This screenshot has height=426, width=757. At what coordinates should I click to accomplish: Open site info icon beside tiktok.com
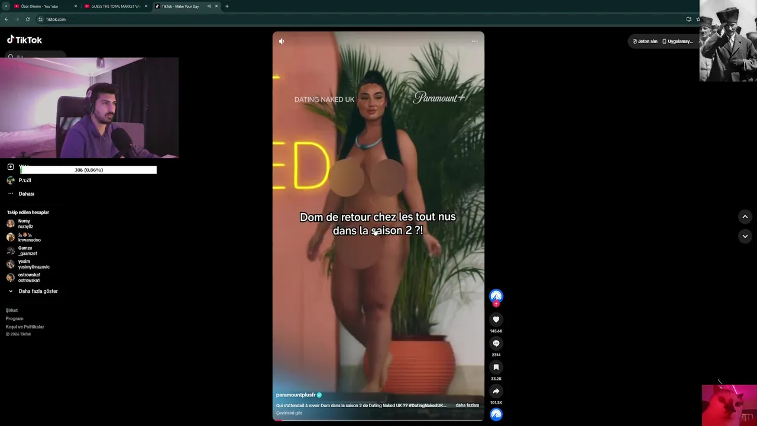(x=40, y=20)
